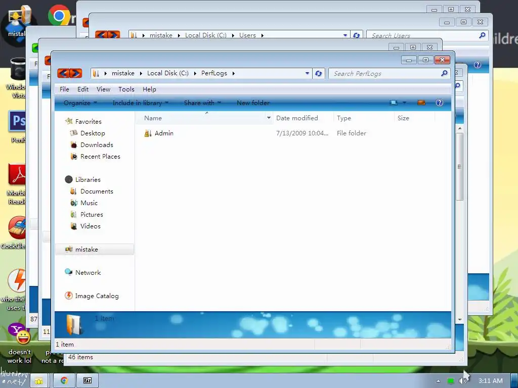This screenshot has width=518, height=388.
Task: Expand the arrow after mistake in address bar
Action: coord(141,73)
